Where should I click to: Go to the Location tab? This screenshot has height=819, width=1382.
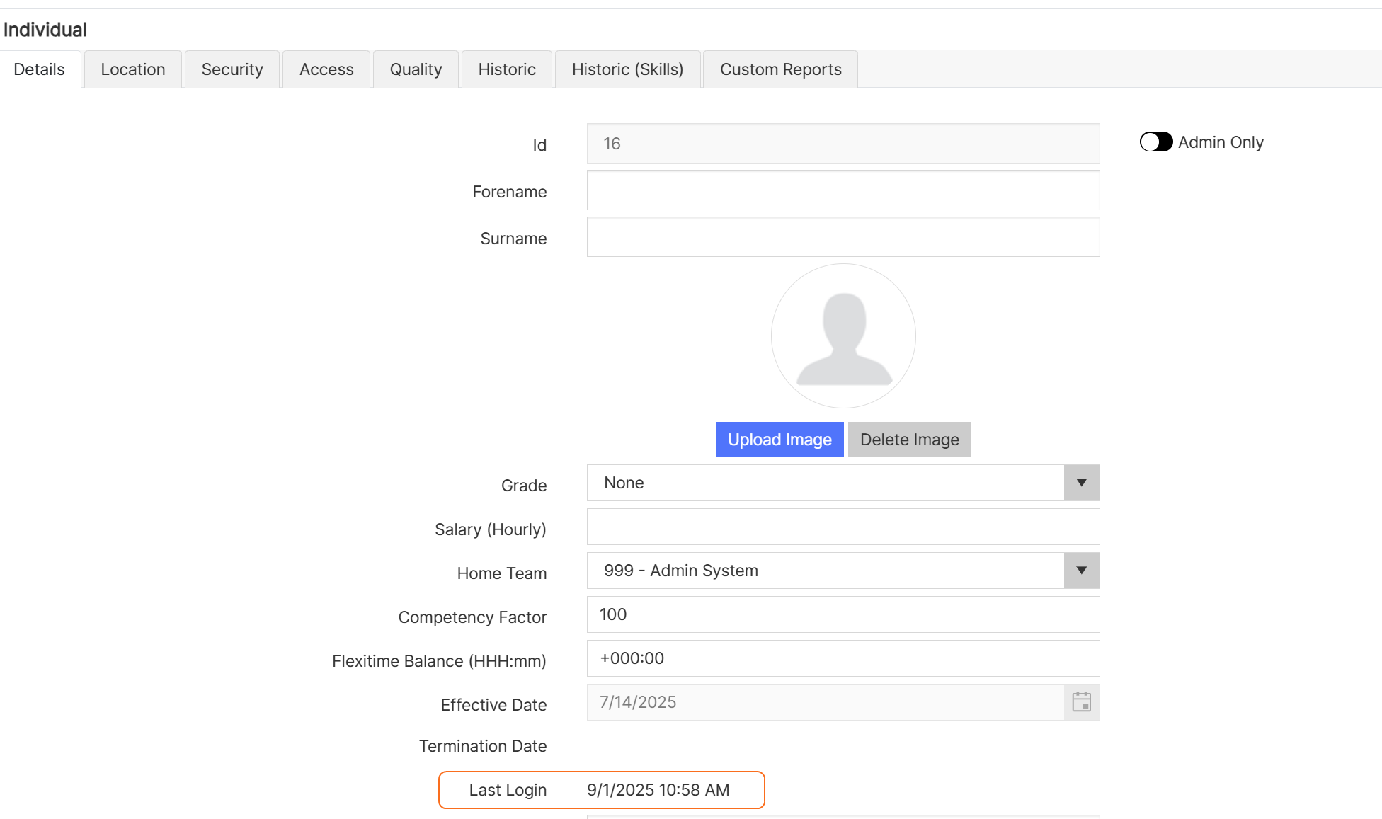(x=132, y=69)
